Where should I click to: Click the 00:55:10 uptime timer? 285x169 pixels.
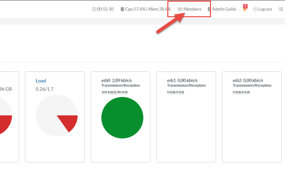105,9
